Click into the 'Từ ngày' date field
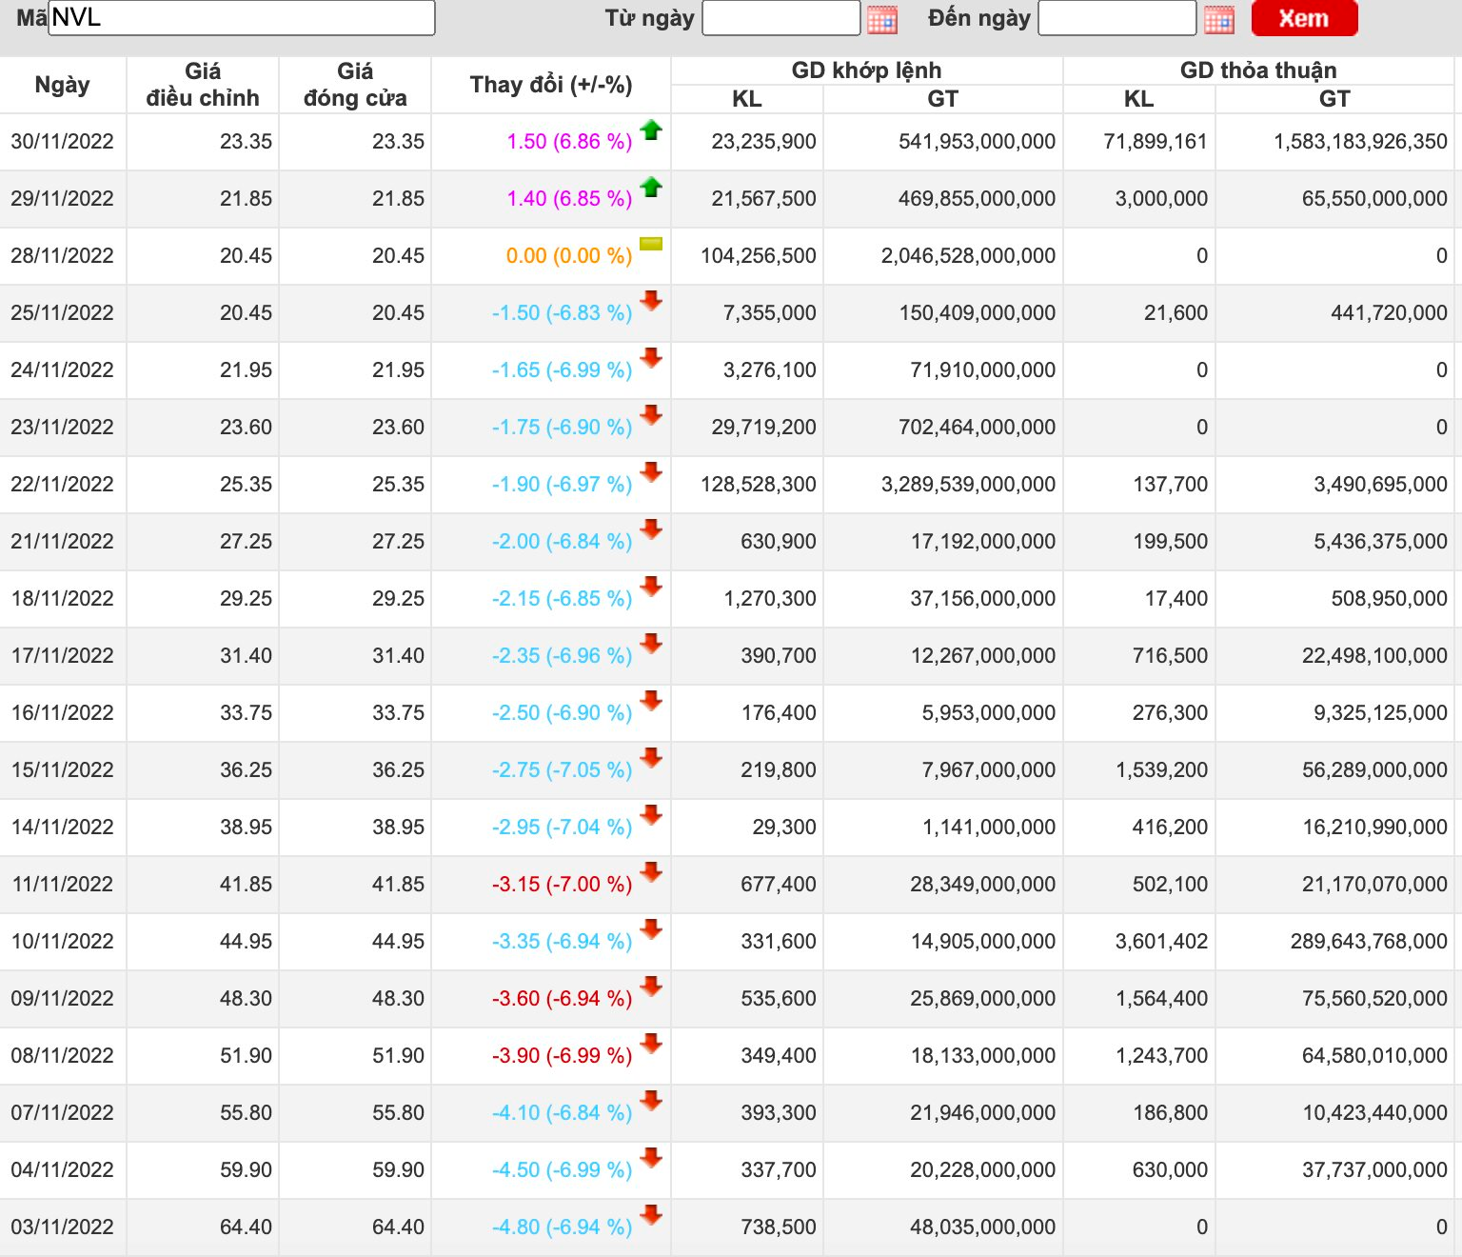 [780, 18]
